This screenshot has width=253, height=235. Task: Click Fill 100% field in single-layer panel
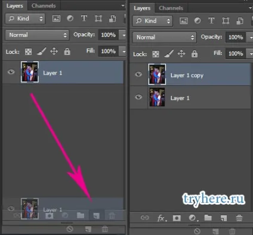(109, 51)
